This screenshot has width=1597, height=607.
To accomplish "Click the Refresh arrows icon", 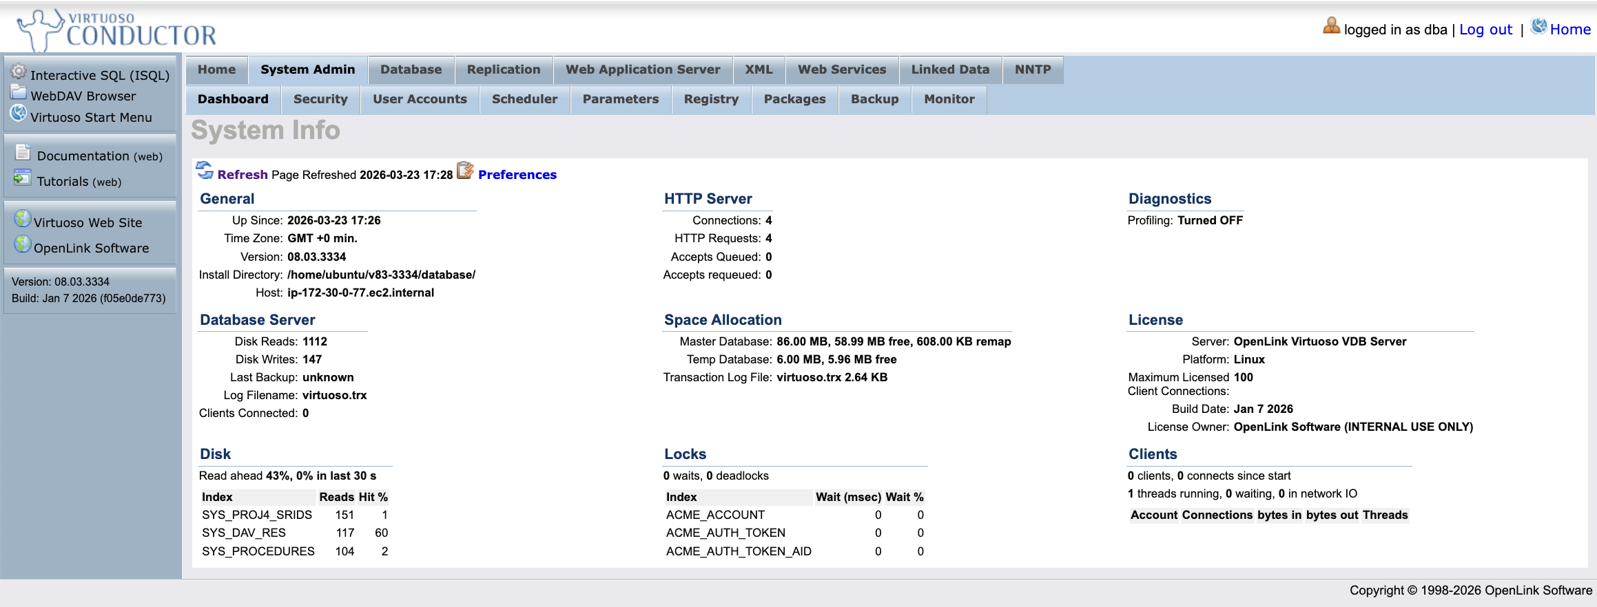I will [205, 170].
